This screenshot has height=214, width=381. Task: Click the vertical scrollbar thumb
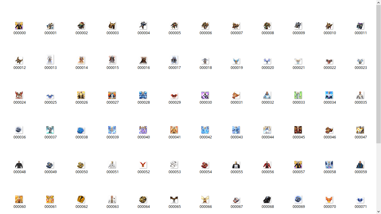point(378,74)
